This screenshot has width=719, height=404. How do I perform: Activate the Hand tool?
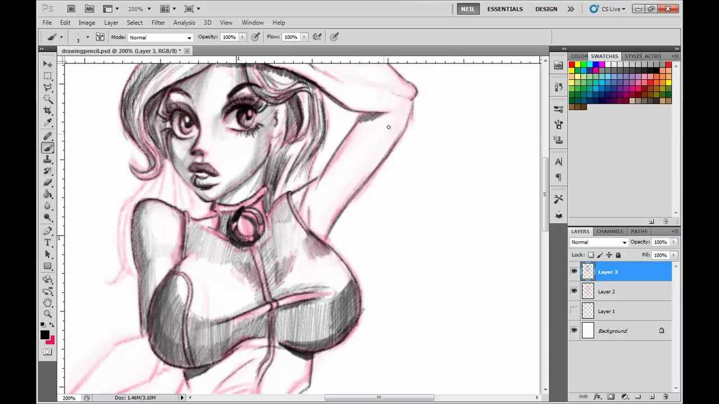(x=48, y=302)
